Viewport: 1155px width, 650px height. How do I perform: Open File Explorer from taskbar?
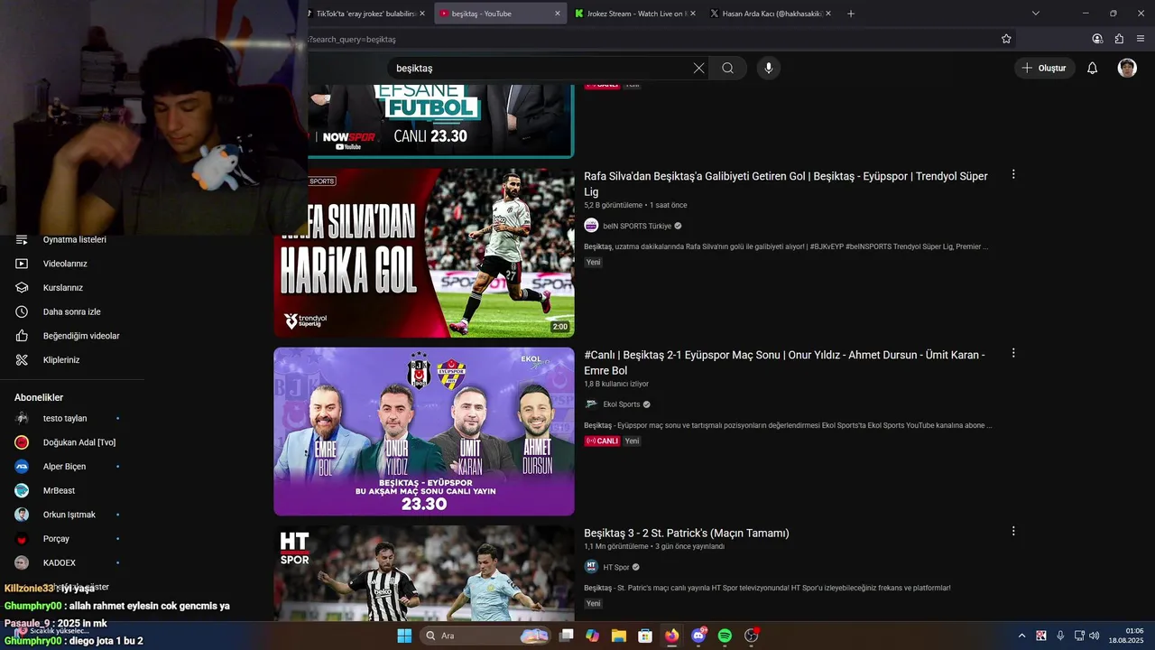coord(619,636)
